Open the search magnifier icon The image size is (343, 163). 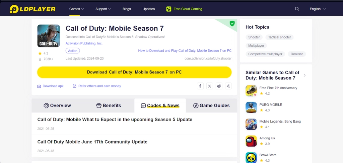(297, 9)
